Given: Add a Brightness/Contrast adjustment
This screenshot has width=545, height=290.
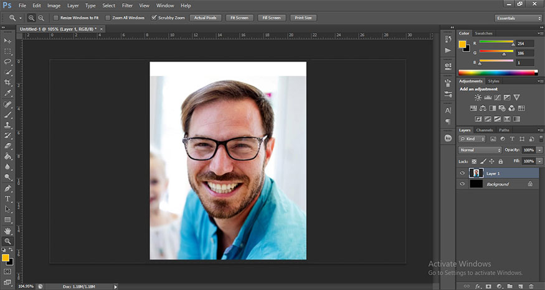Looking at the screenshot, I should click(x=478, y=97).
